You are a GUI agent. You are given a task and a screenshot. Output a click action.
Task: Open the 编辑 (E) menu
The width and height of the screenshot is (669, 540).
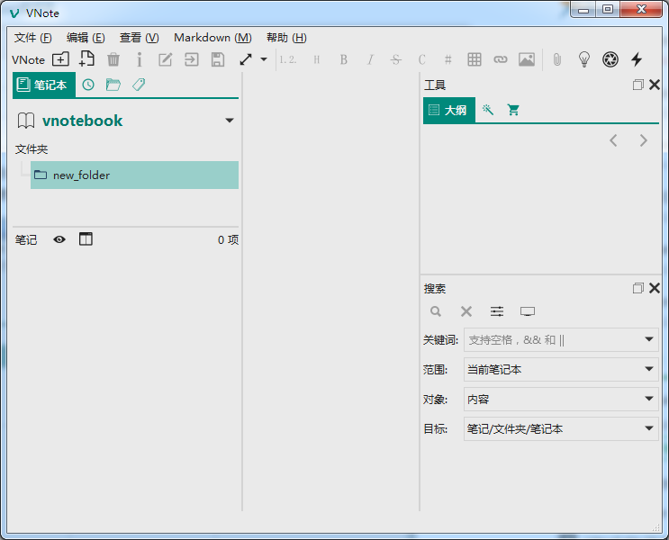click(86, 38)
